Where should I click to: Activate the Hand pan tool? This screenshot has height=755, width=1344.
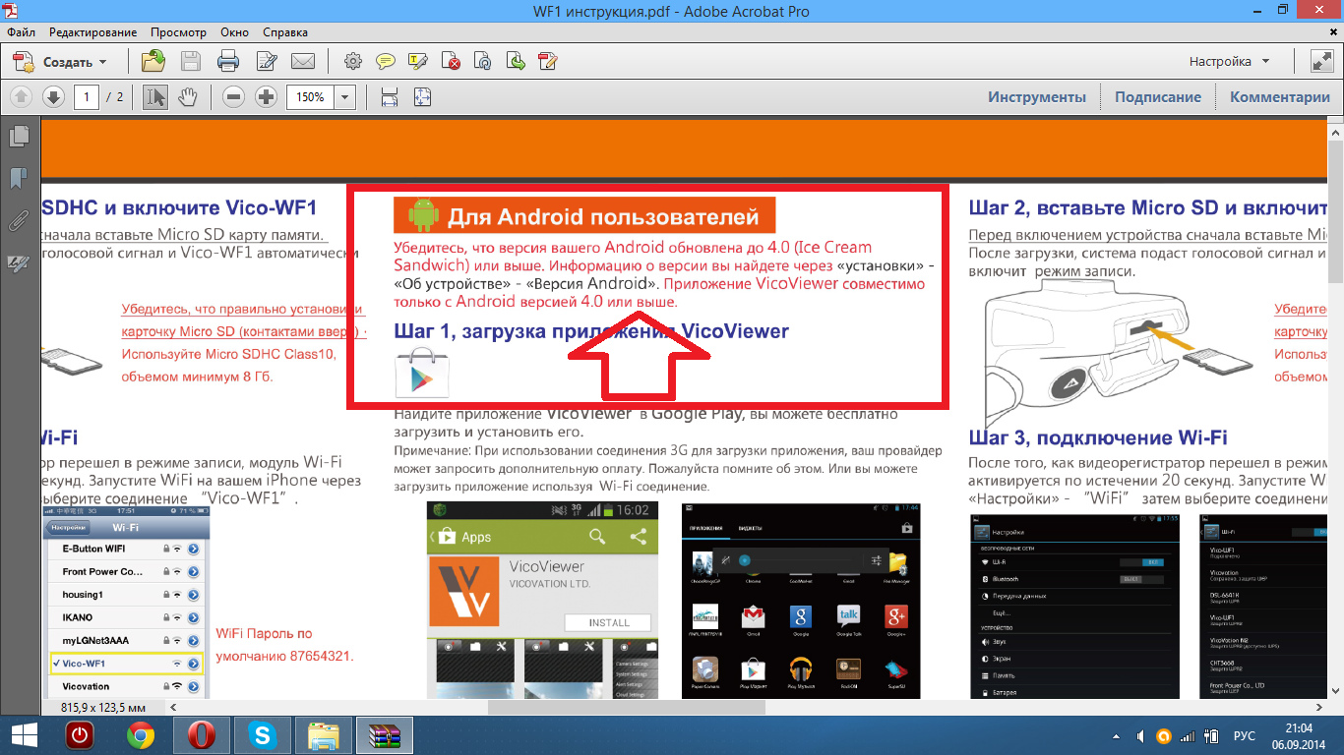coord(187,97)
